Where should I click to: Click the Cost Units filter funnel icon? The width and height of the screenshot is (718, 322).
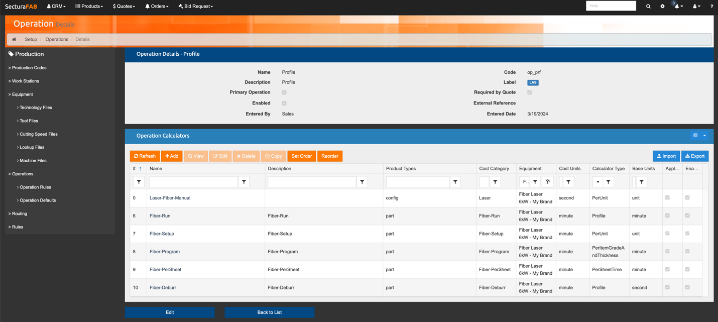click(x=568, y=182)
